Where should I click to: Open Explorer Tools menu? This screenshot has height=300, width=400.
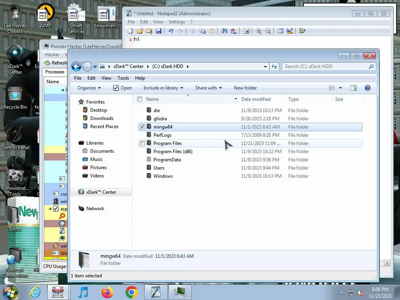(123, 78)
